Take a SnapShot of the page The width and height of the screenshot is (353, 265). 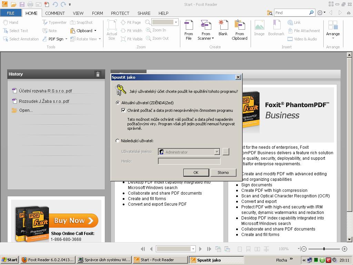[81, 22]
